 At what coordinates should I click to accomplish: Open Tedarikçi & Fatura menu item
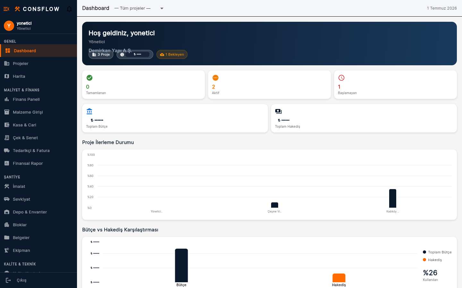coord(38,150)
